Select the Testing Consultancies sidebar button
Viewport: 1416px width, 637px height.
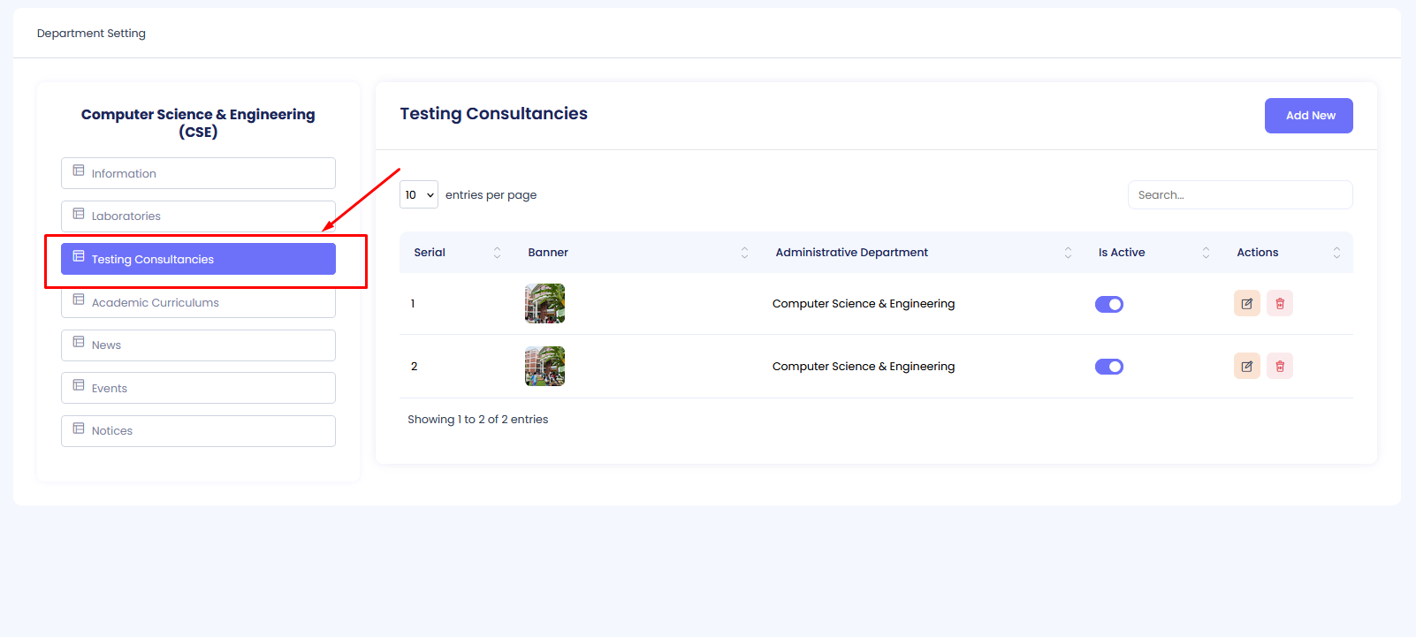[198, 259]
